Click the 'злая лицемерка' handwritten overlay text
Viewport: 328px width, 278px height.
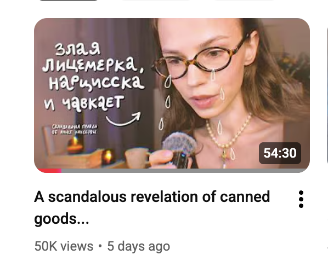93,59
